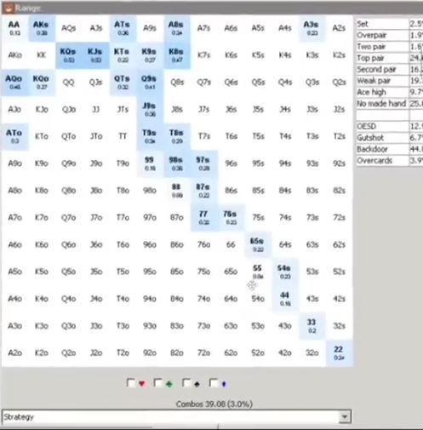Open the Strategy dropdown arrow
The image size is (423, 430).
click(x=345, y=416)
